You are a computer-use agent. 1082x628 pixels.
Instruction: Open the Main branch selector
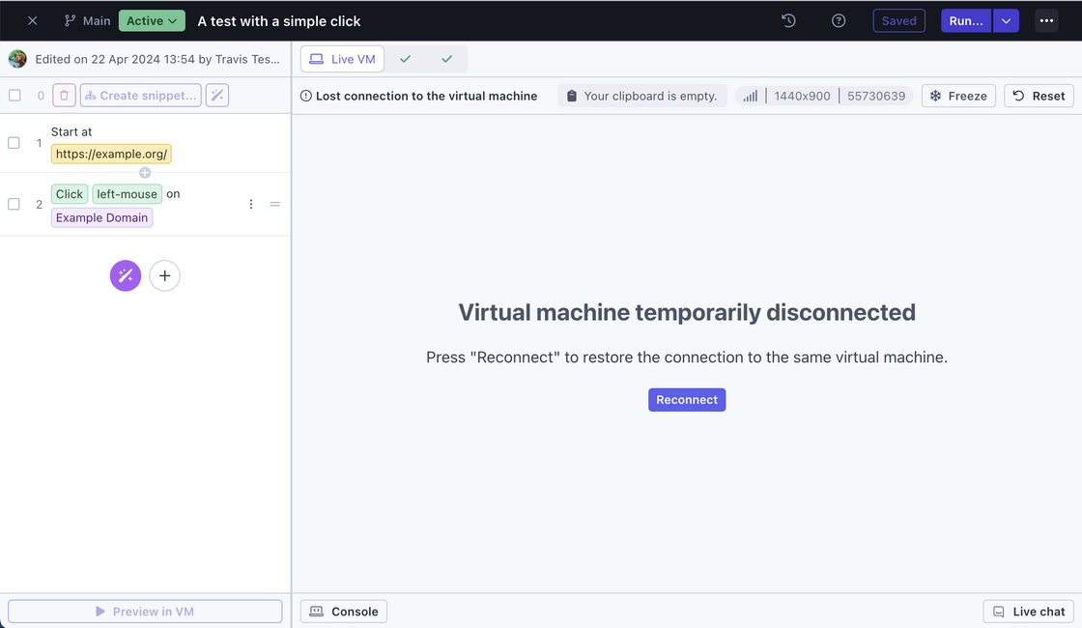[87, 20]
